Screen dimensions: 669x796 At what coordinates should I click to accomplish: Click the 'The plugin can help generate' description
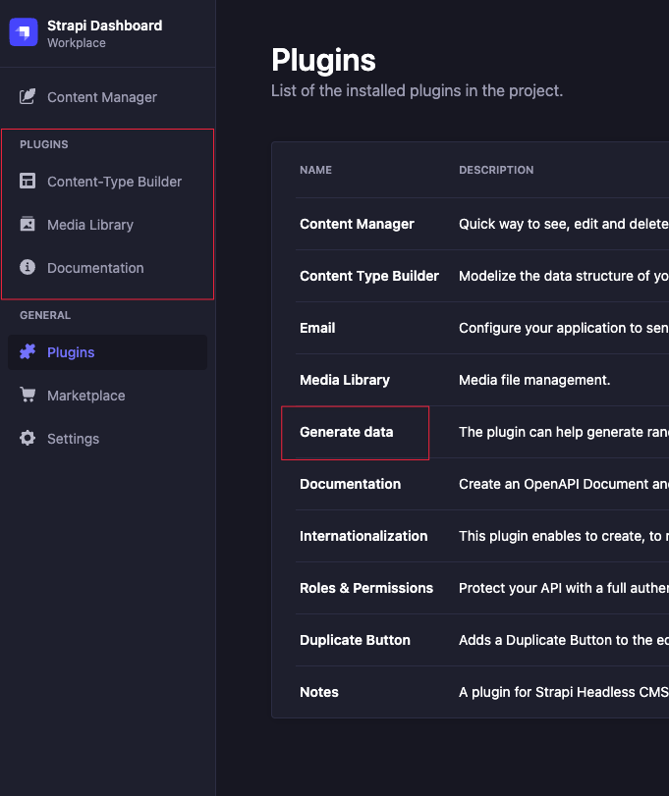564,432
